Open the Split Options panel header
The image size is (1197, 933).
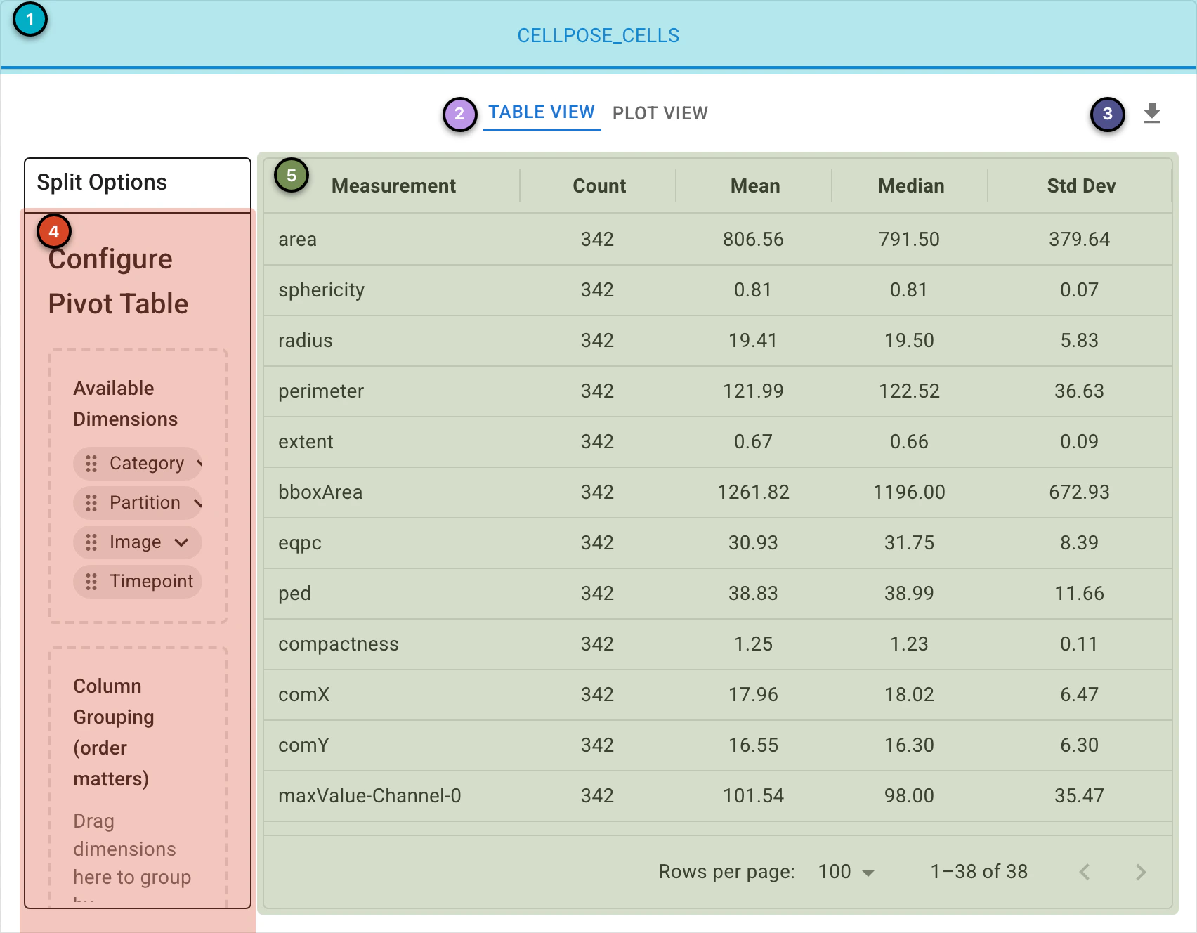138,183
